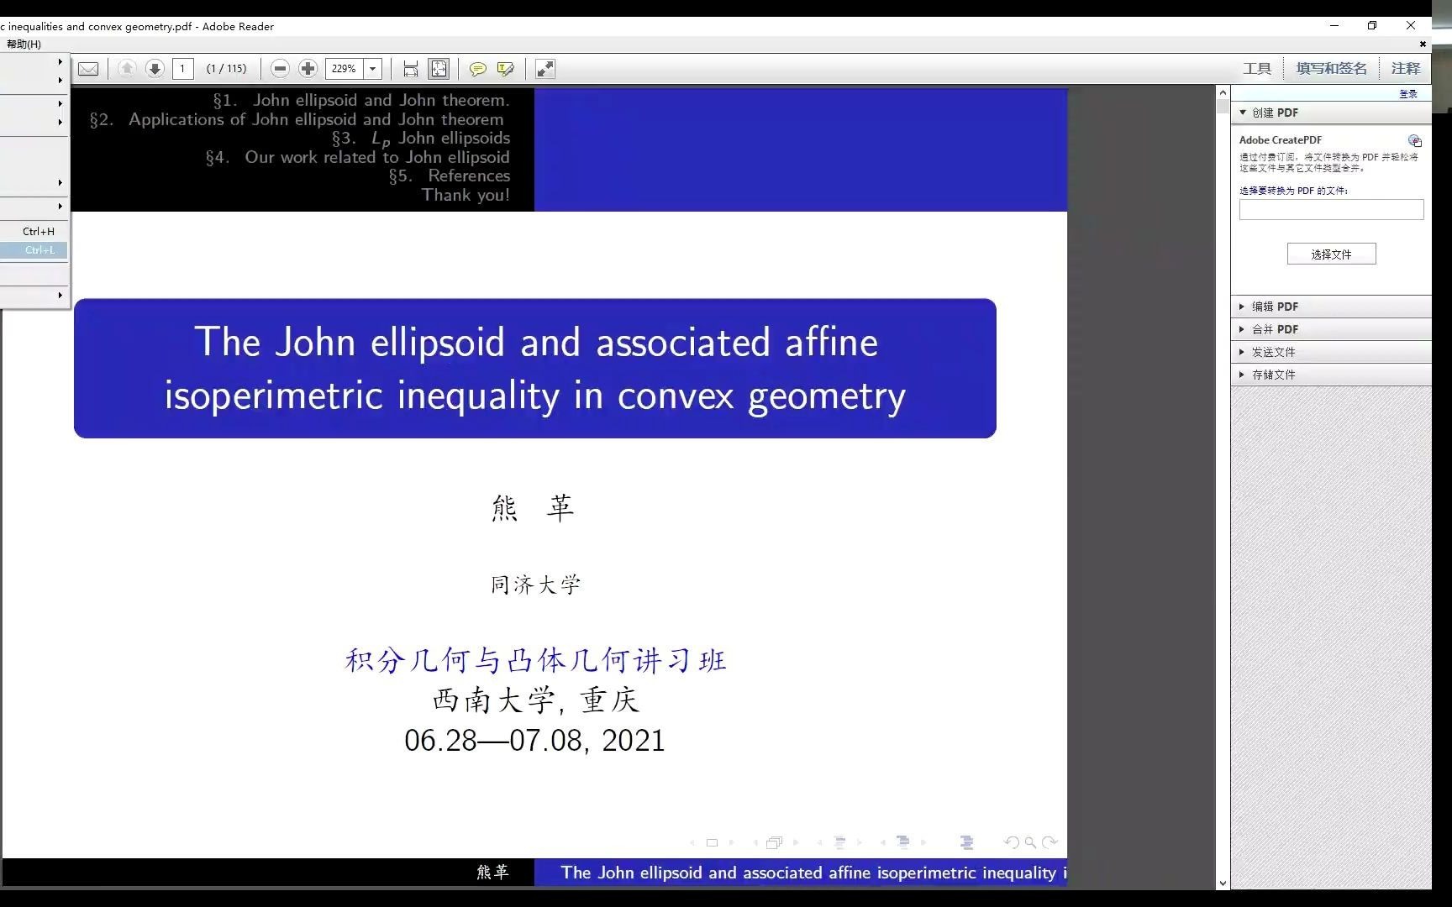Image resolution: width=1452 pixels, height=907 pixels.
Task: Click the Beamer presentation outline icon
Action: [x=967, y=842]
